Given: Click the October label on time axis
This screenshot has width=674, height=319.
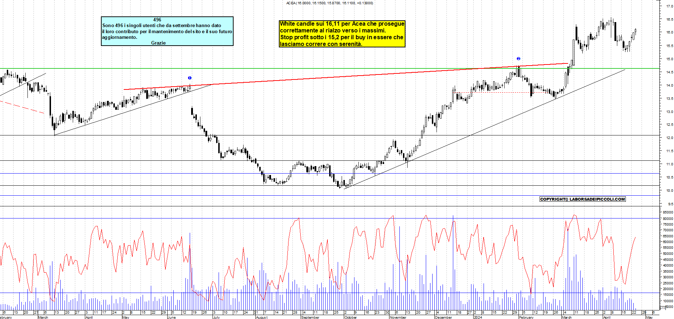Looking at the screenshot, I should coord(351,317).
